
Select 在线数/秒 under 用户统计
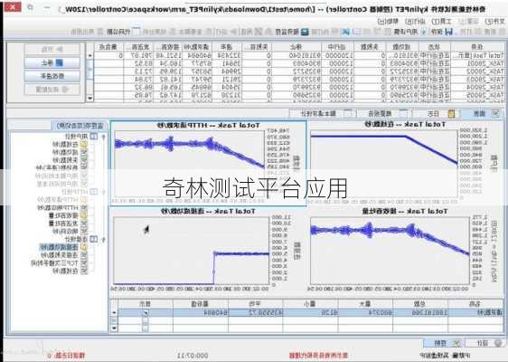point(65,144)
